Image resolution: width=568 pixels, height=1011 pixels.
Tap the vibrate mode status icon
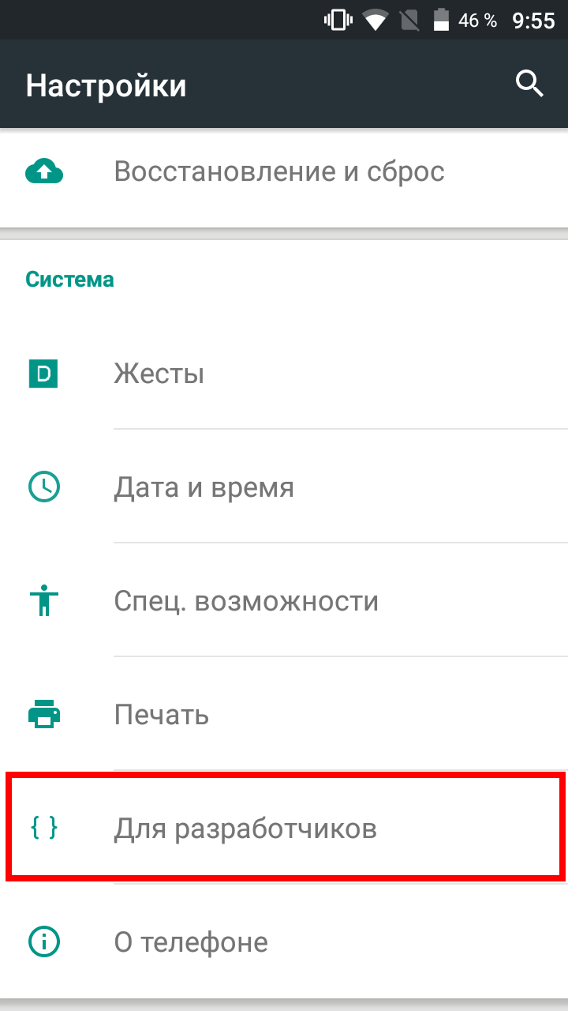(338, 21)
